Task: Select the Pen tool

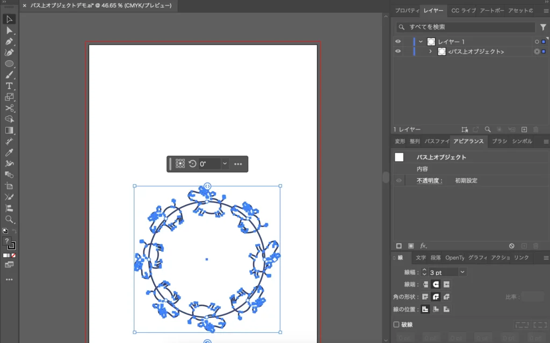Action: [9, 41]
